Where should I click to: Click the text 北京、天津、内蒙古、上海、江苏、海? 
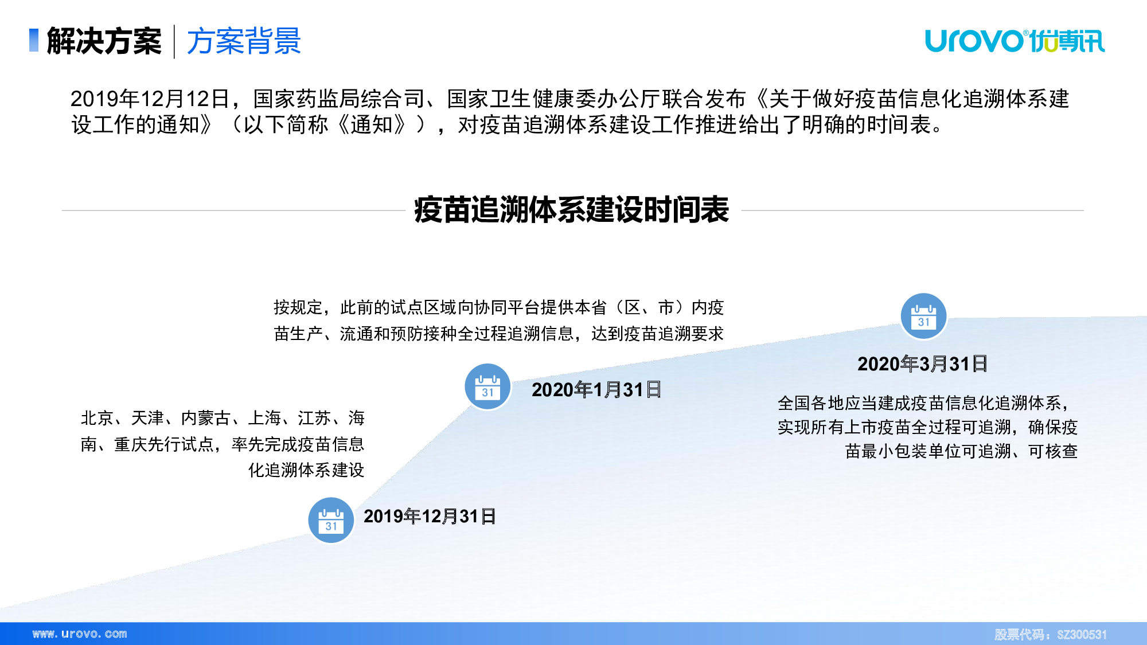tap(223, 418)
